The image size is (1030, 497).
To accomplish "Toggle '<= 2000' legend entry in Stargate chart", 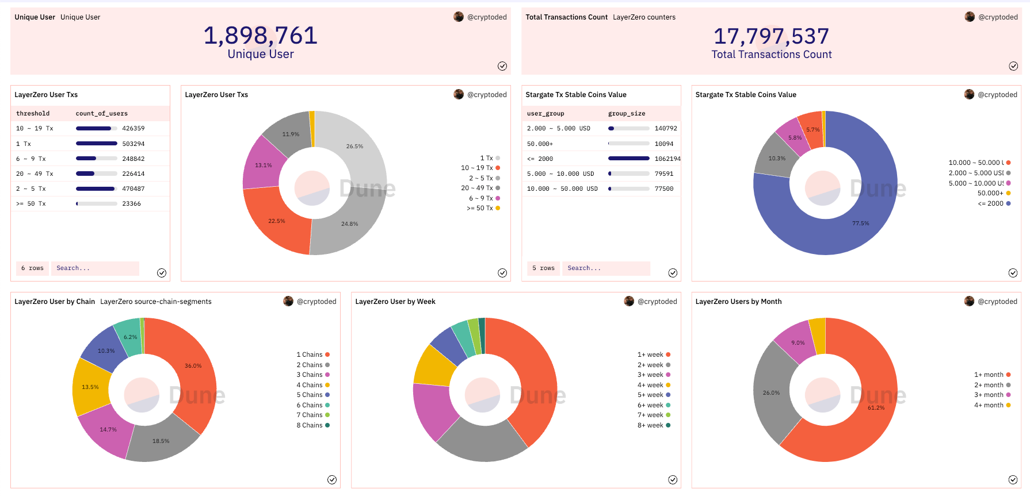I will tap(994, 203).
